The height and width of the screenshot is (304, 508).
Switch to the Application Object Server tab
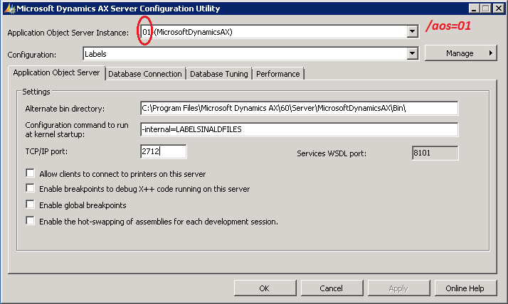(56, 72)
